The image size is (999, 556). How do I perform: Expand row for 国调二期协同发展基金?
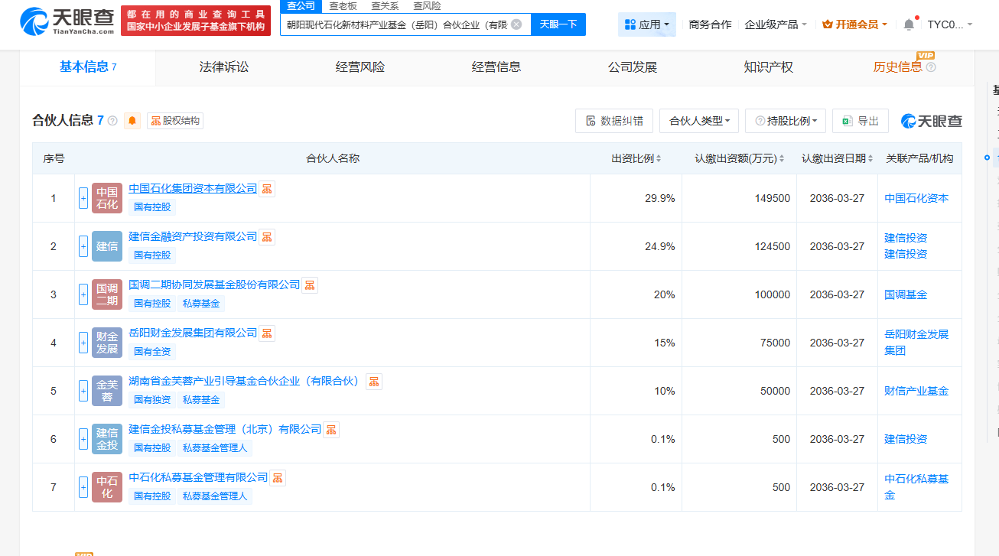point(83,294)
